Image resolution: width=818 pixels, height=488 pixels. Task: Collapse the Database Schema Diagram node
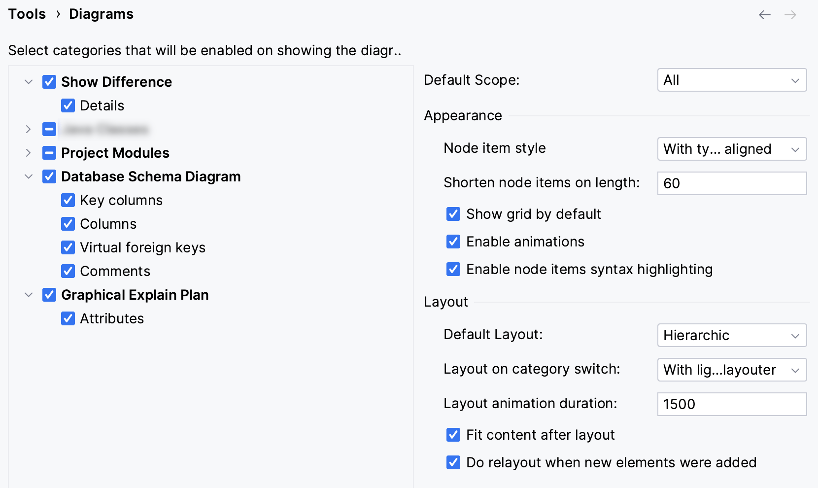pos(28,176)
